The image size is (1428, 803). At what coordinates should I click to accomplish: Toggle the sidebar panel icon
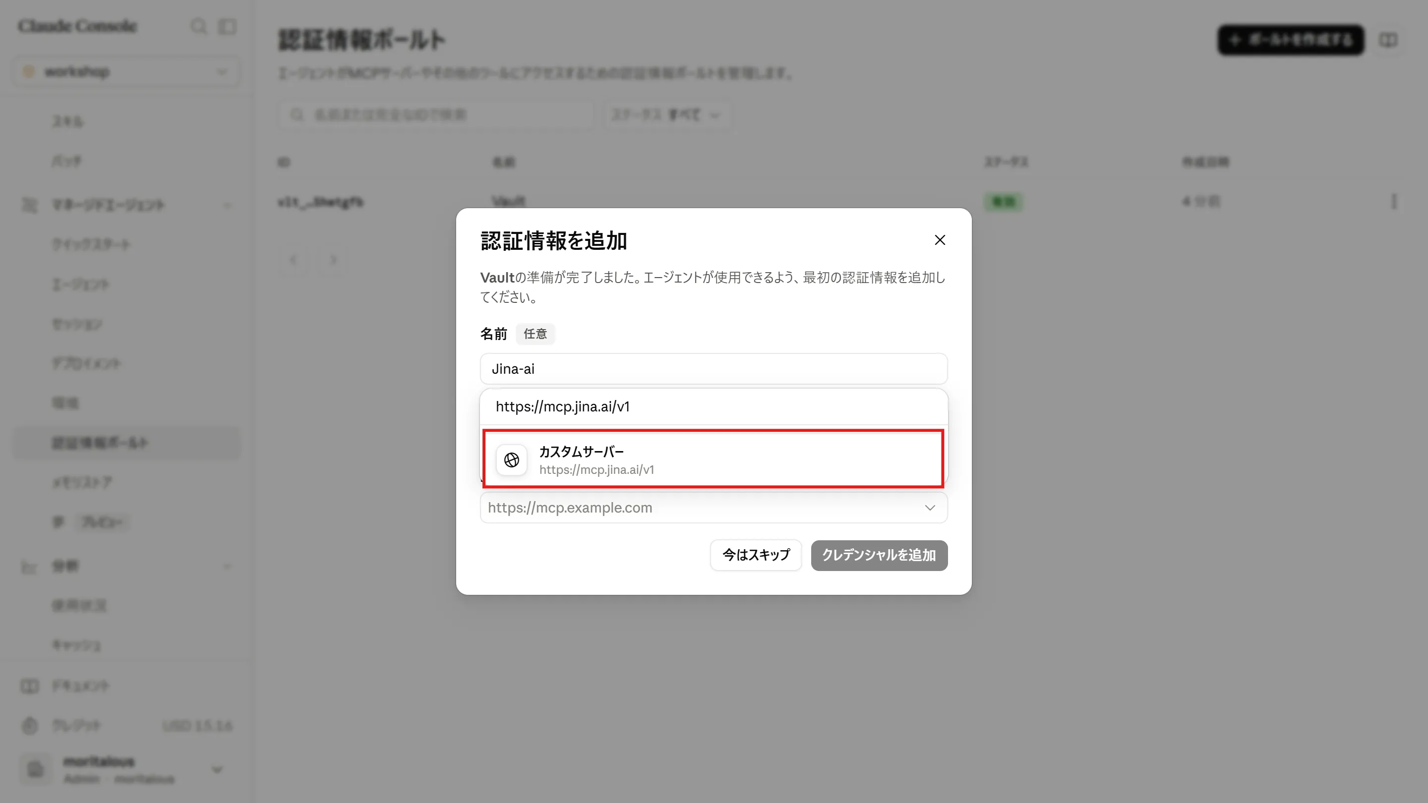(x=227, y=26)
